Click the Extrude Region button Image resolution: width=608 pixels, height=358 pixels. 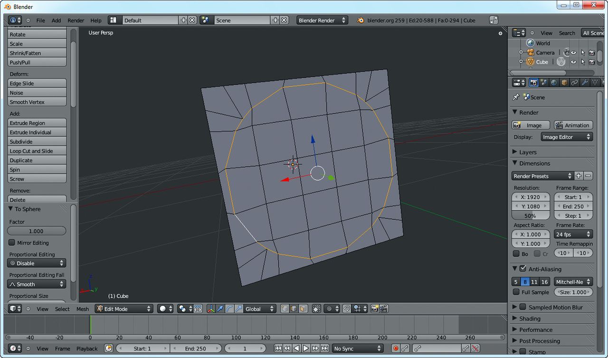[37, 123]
